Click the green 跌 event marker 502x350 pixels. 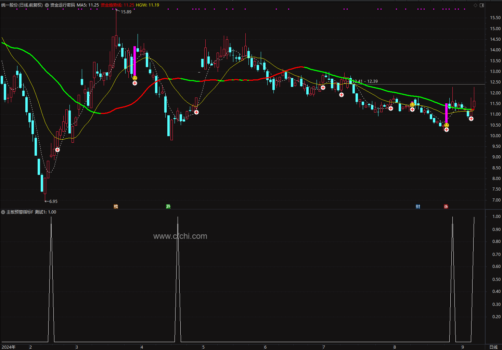[x=168, y=206]
